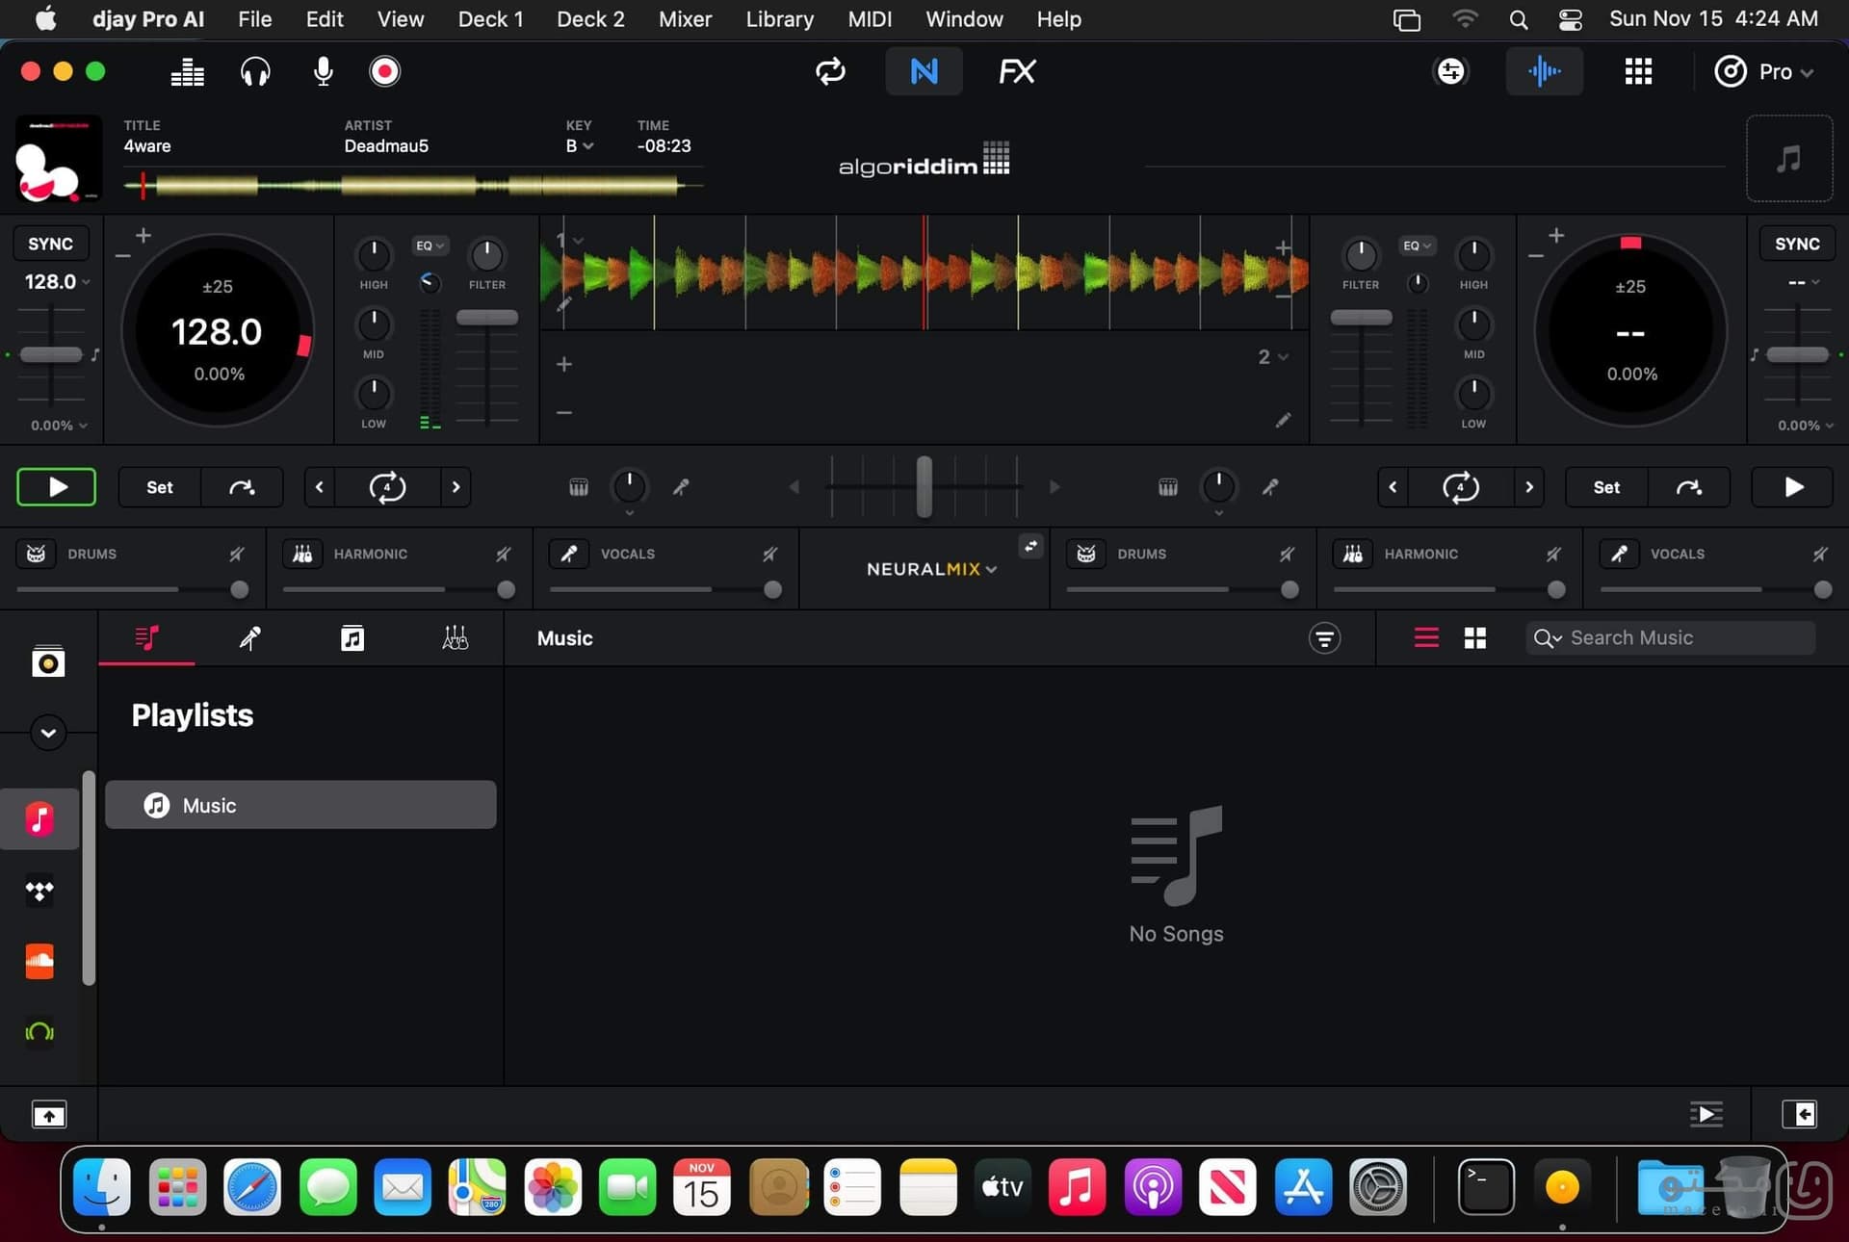This screenshot has width=1849, height=1242.
Task: Switch library to list view
Action: (x=1426, y=637)
